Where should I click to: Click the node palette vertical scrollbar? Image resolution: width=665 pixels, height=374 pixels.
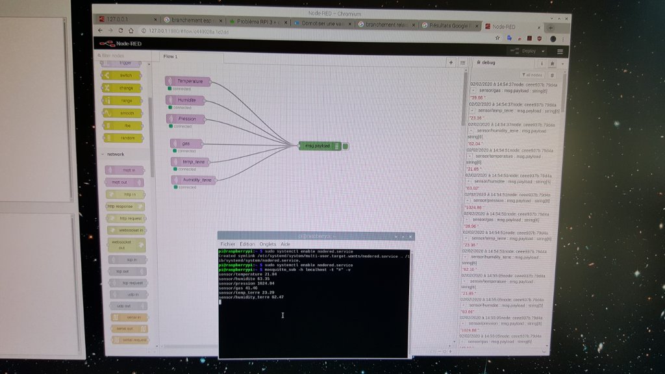151,130
